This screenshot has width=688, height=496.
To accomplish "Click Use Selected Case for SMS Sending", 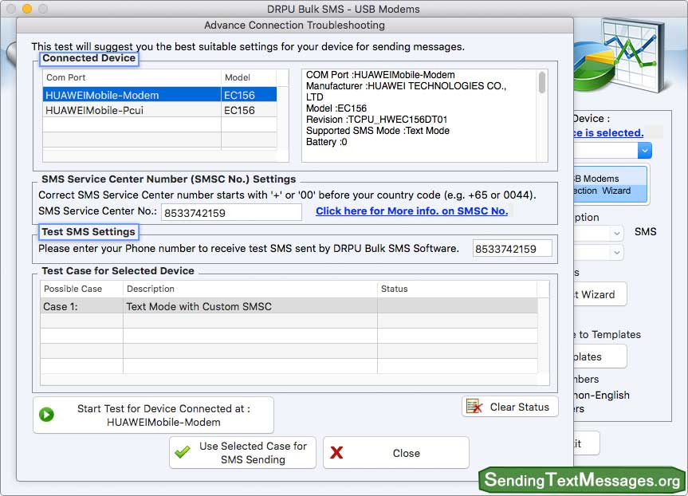I will [x=242, y=453].
